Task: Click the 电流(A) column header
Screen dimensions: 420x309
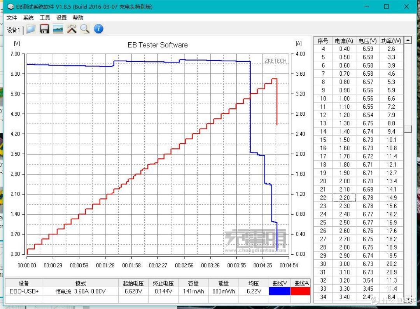Action: coord(344,41)
